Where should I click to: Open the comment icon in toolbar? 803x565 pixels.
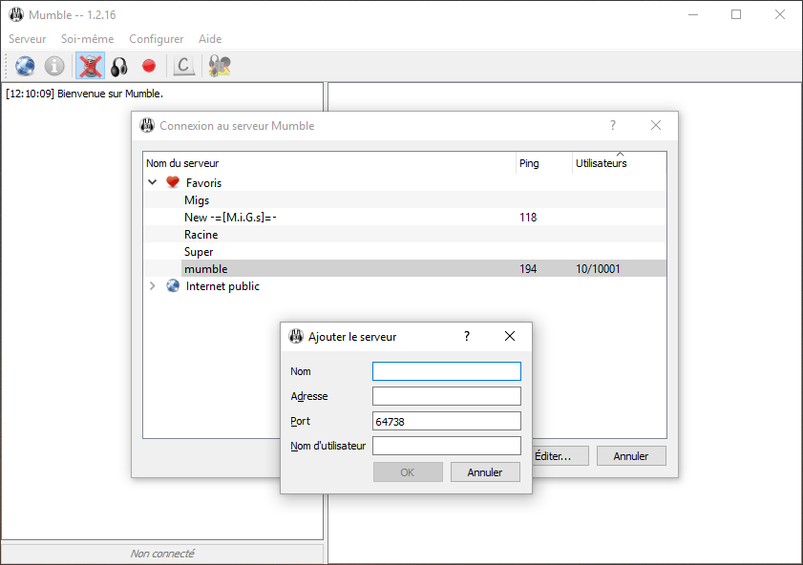[183, 66]
